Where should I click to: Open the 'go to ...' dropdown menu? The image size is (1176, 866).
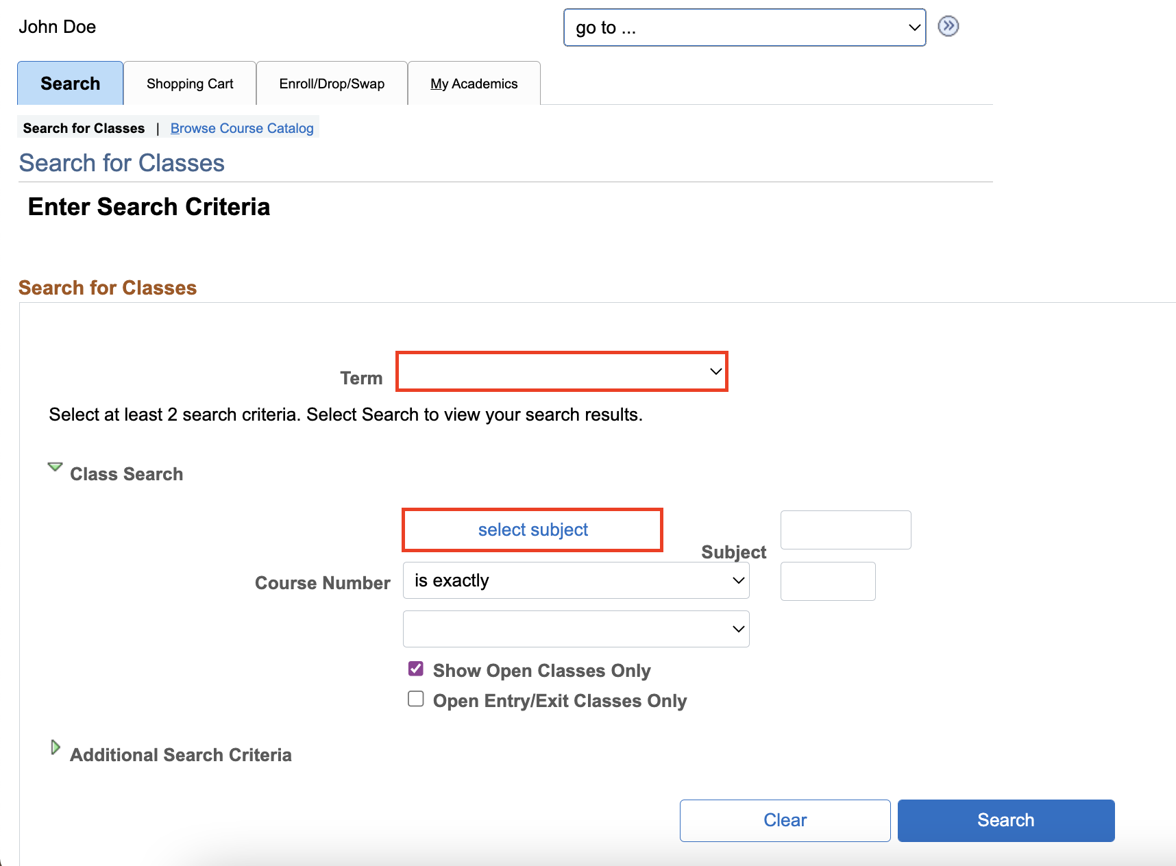coord(744,27)
